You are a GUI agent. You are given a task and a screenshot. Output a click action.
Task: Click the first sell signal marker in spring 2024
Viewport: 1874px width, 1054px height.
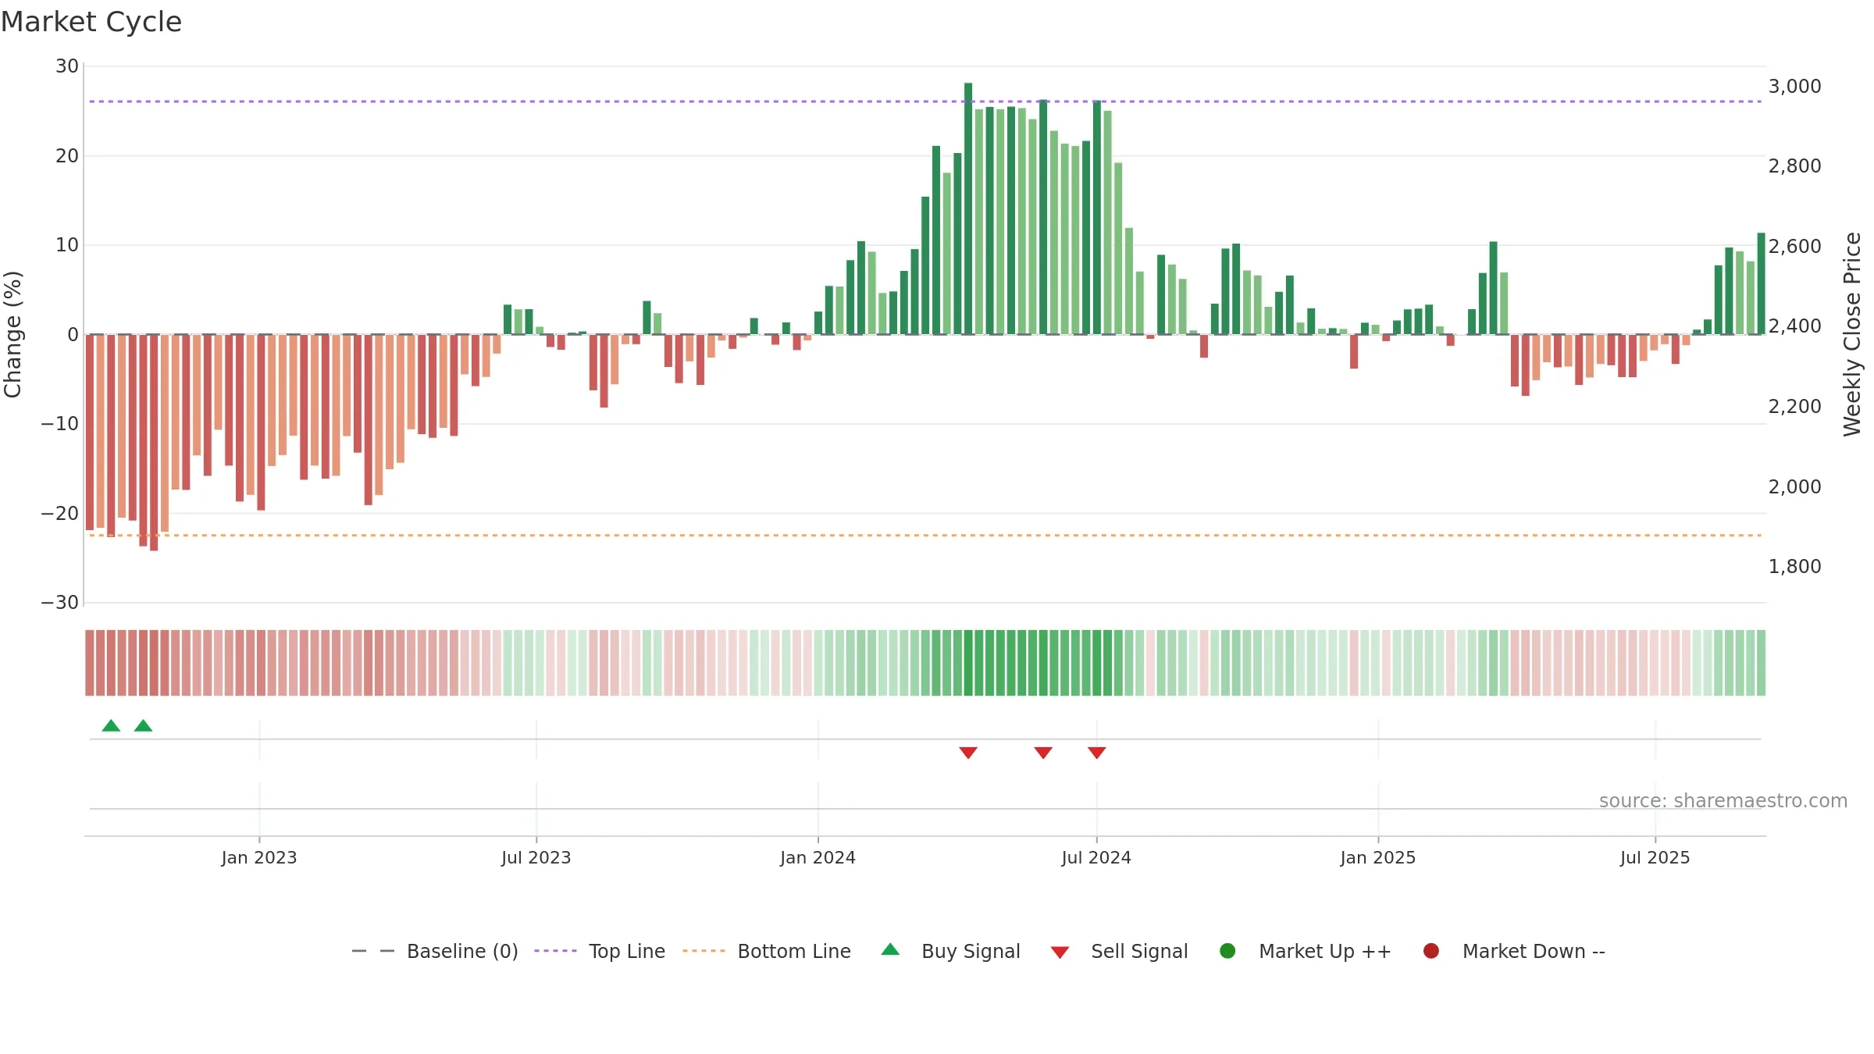coord(968,753)
